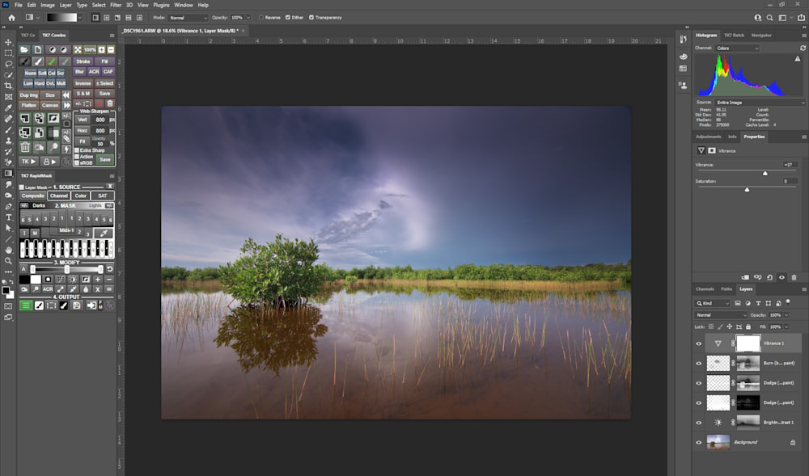Screen dimensions: 809x476
Task: Click the SAT button in RapidMask Source
Action: [x=102, y=196]
